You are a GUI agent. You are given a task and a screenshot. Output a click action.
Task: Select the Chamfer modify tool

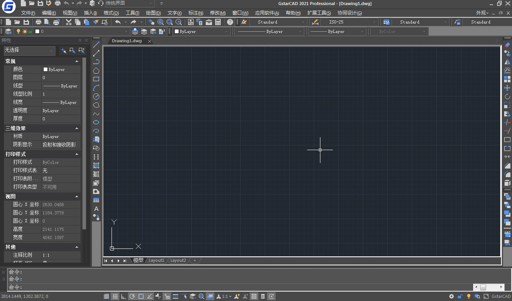pyautogui.click(x=507, y=166)
